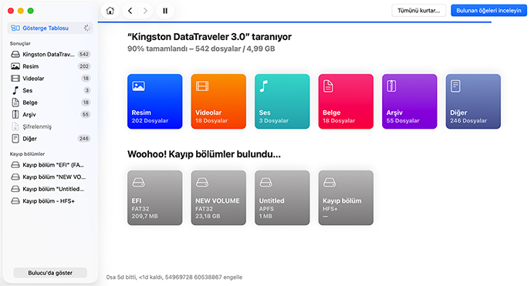Viewport: 531px width, 286px height.
Task: Open the blue Resim 202 Dosyalar card
Action: 155,102
